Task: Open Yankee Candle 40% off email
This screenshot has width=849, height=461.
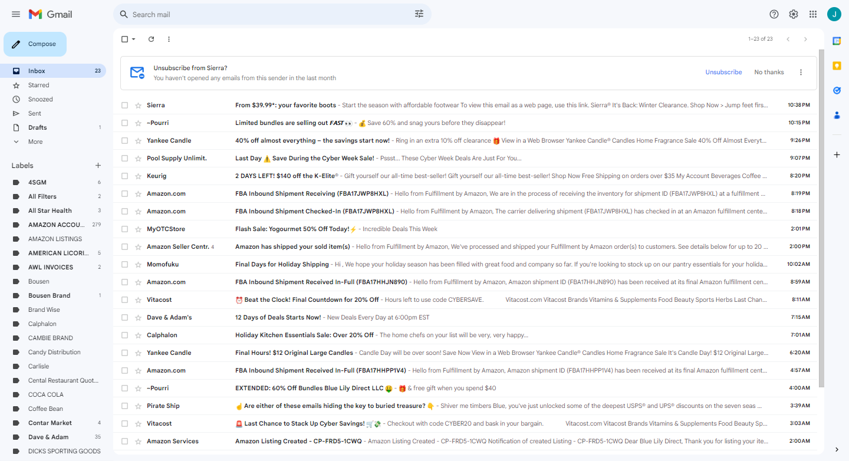Action: [466, 140]
